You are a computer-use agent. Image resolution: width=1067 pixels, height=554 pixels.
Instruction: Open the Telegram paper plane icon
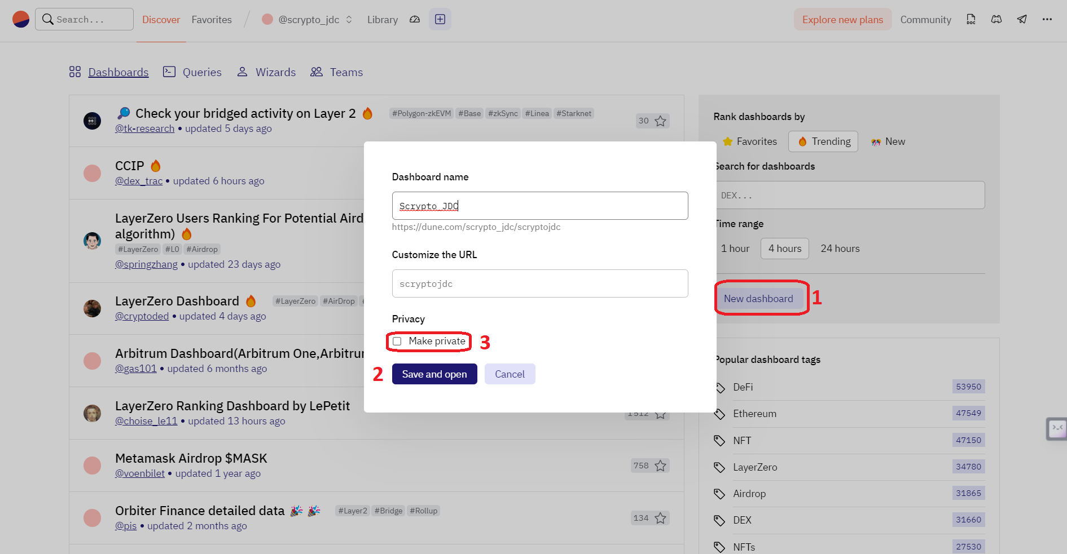1022,19
